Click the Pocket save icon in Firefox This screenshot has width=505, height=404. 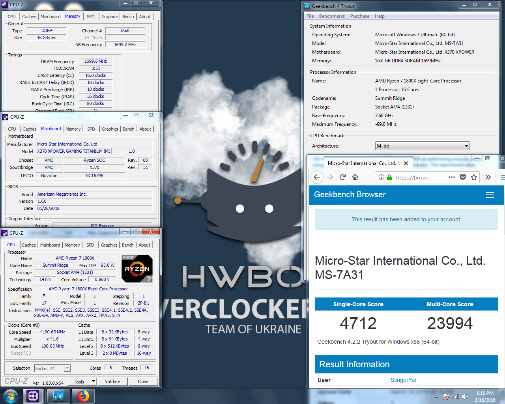463,177
